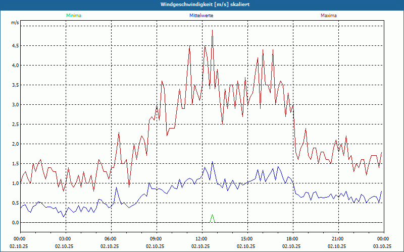Select the green Minima legend label
The width and height of the screenshot is (404, 252).
(x=74, y=16)
